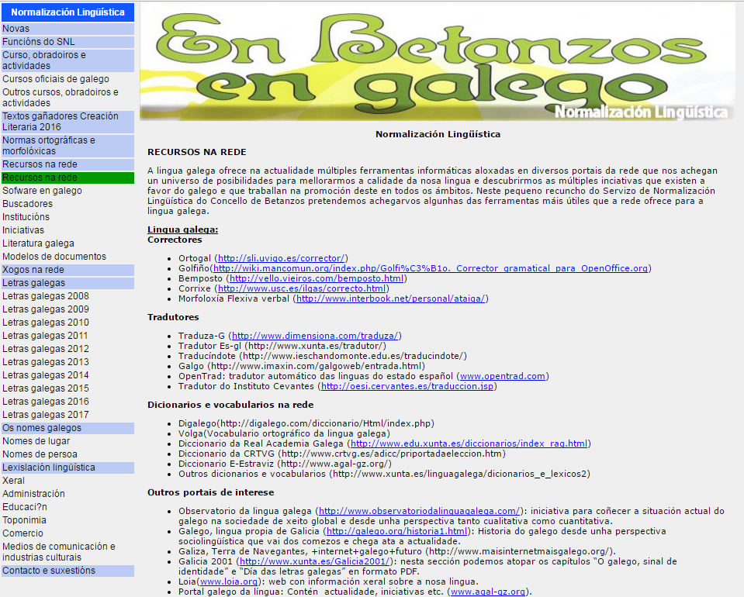Visit the Ortogal corrector link
Screen dimensions: 744x597
[x=282, y=258]
